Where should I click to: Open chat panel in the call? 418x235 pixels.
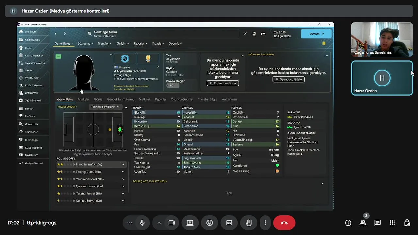point(378,223)
